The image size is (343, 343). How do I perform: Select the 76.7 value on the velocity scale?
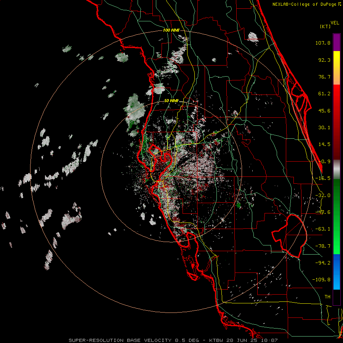pos(324,77)
